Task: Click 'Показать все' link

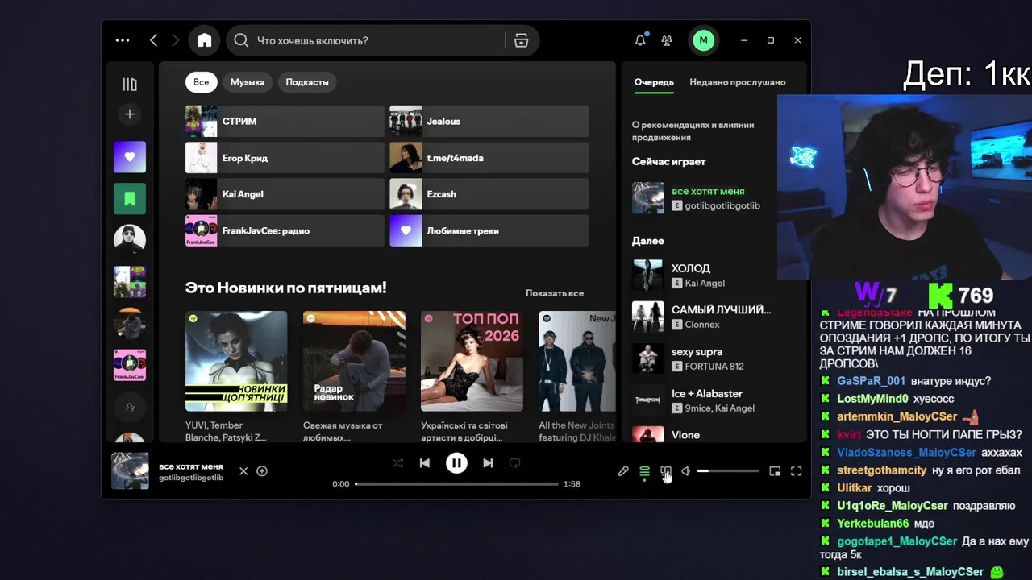Action: point(555,293)
